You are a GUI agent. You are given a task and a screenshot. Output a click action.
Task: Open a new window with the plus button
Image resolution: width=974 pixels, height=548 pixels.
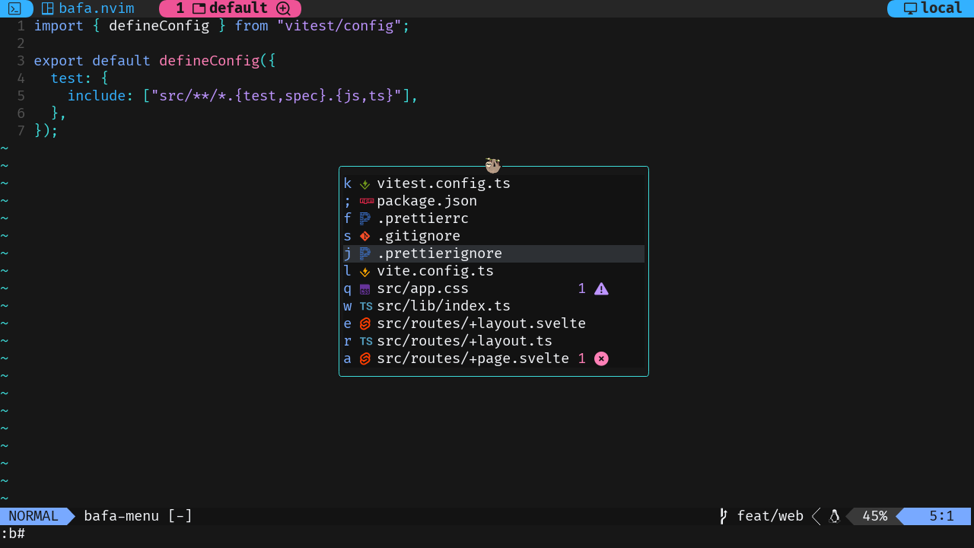click(x=282, y=8)
